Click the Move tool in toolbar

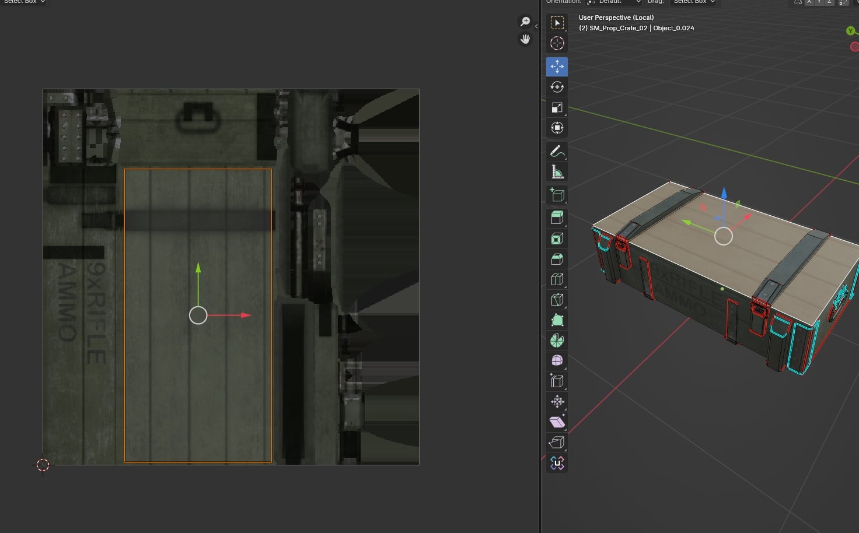[x=557, y=66]
